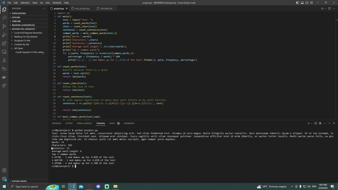Open the Go menu
Screen dimensions: 338x190
(x=41, y=3)
